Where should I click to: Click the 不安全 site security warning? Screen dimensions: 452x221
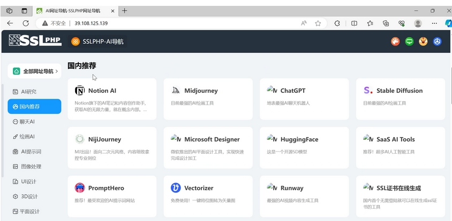pyautogui.click(x=54, y=23)
